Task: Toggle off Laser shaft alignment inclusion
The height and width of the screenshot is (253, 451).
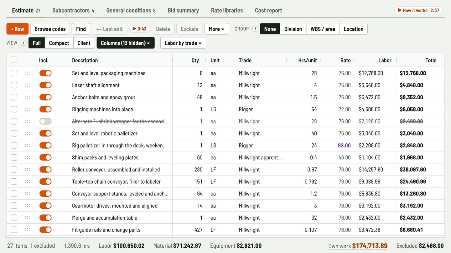Action: pos(45,85)
